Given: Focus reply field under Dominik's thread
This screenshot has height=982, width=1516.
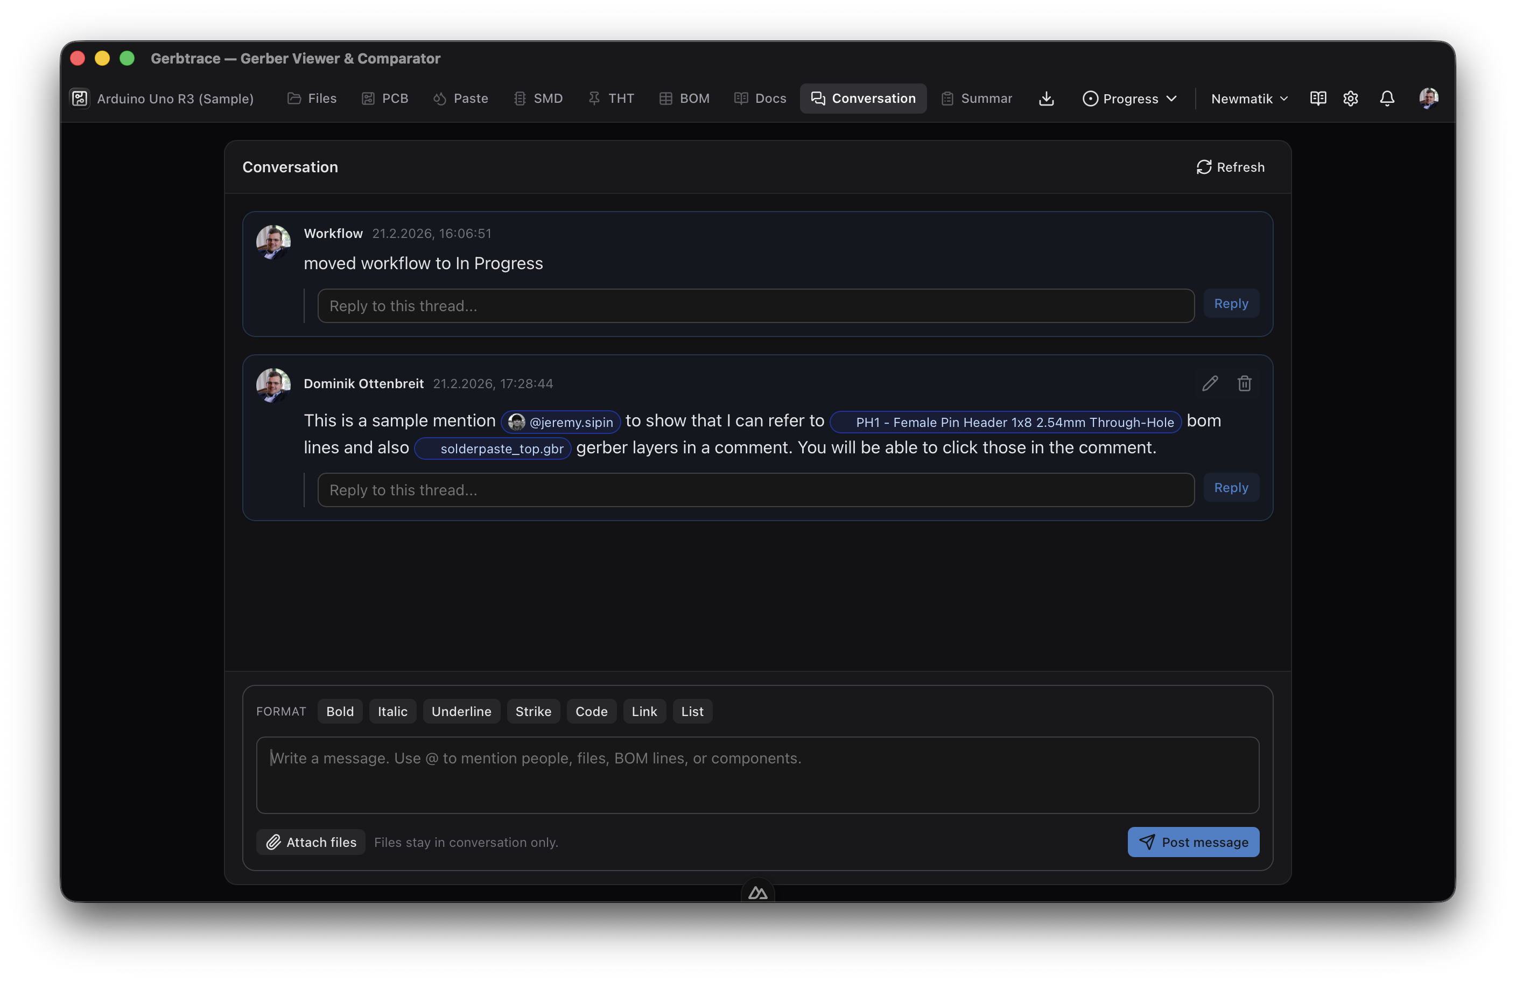Looking at the screenshot, I should coord(755,490).
